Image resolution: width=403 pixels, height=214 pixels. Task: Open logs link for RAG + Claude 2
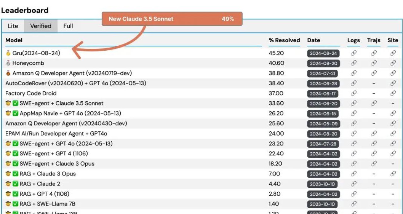[354, 184]
